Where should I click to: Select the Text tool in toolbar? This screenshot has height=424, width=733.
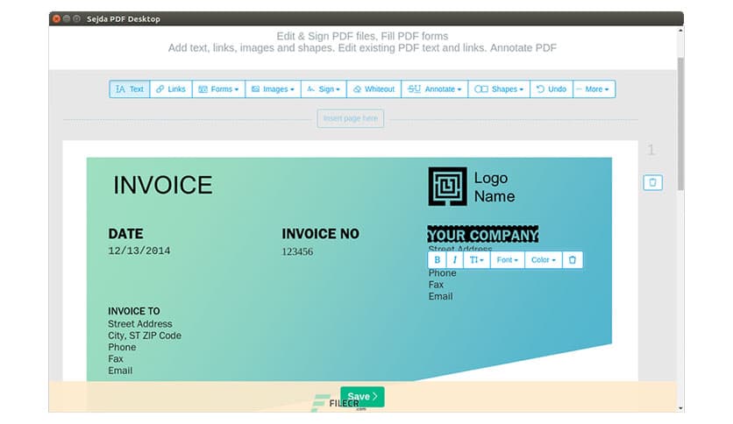pyautogui.click(x=129, y=89)
